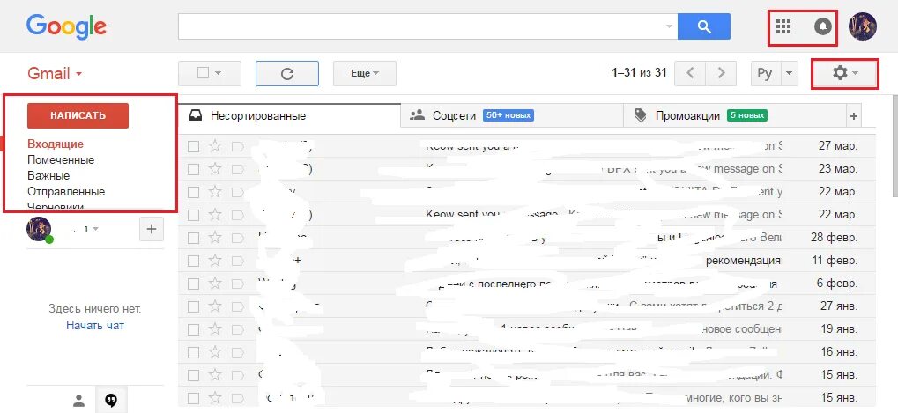Open the Помеченные folder
The width and height of the screenshot is (898, 413).
61,159
